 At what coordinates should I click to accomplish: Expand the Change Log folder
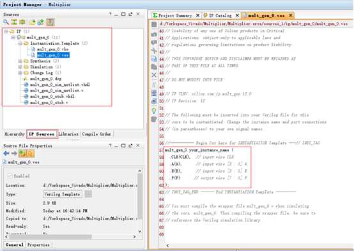click(x=20, y=72)
